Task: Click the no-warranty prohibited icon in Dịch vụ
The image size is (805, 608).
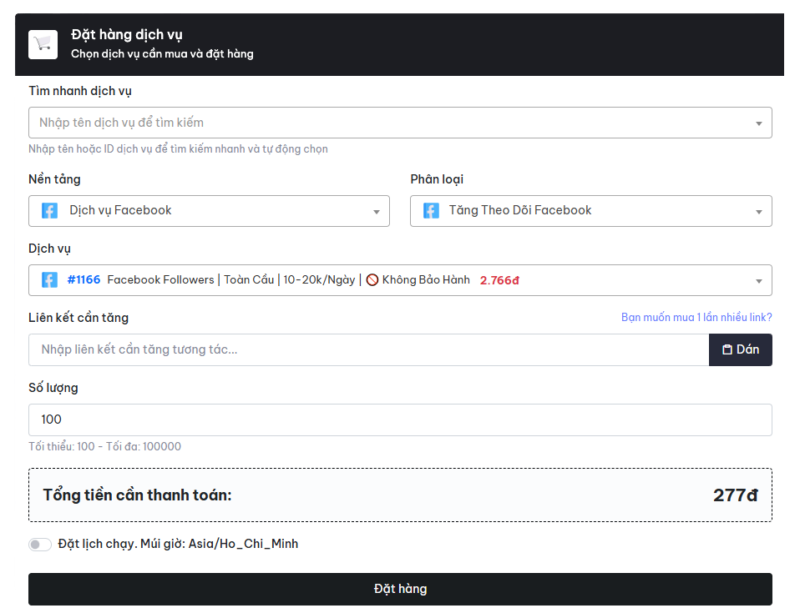Action: pos(372,280)
